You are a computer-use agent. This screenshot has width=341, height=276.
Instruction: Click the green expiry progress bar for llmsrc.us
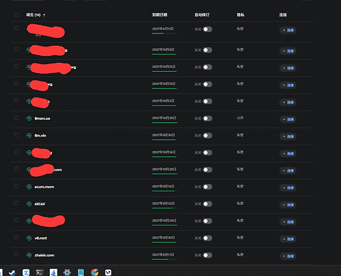[x=165, y=123]
